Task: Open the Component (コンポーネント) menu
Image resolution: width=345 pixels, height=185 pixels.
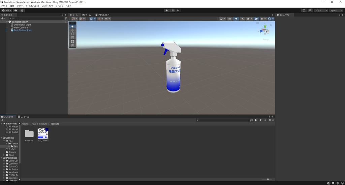Action: (x=48, y=6)
